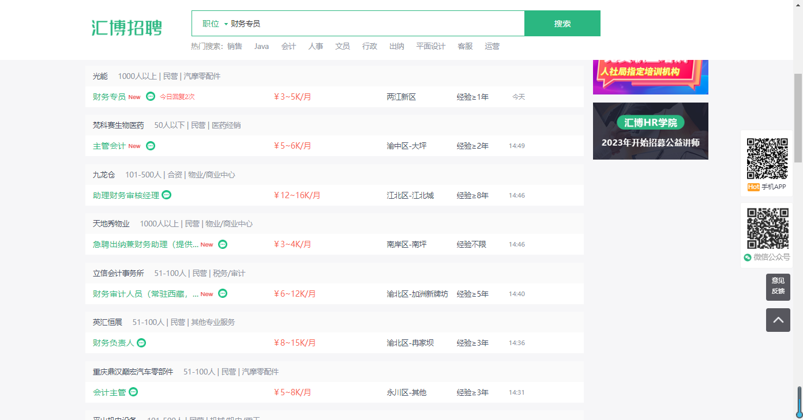Open the 财务审计人员 job posting
The image size is (803, 420).
point(145,294)
